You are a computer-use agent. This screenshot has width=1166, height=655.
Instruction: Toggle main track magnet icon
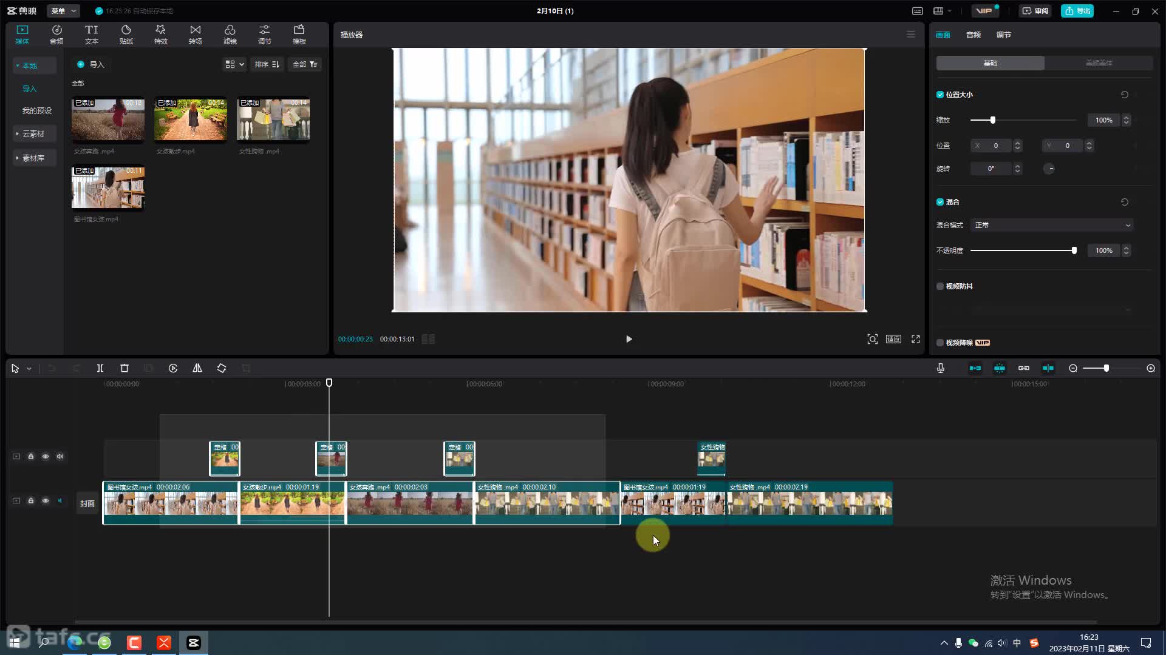pos(975,368)
